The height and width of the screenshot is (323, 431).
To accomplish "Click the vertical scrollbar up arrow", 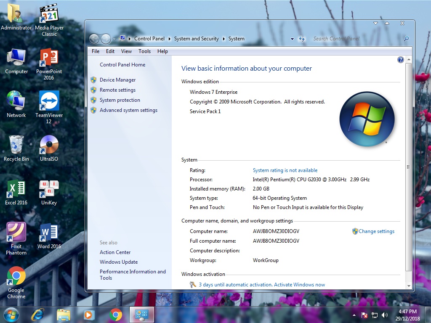I will (409, 59).
